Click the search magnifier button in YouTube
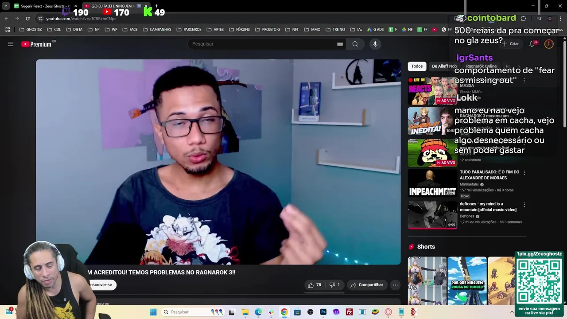Image resolution: width=567 pixels, height=319 pixels. 355,44
